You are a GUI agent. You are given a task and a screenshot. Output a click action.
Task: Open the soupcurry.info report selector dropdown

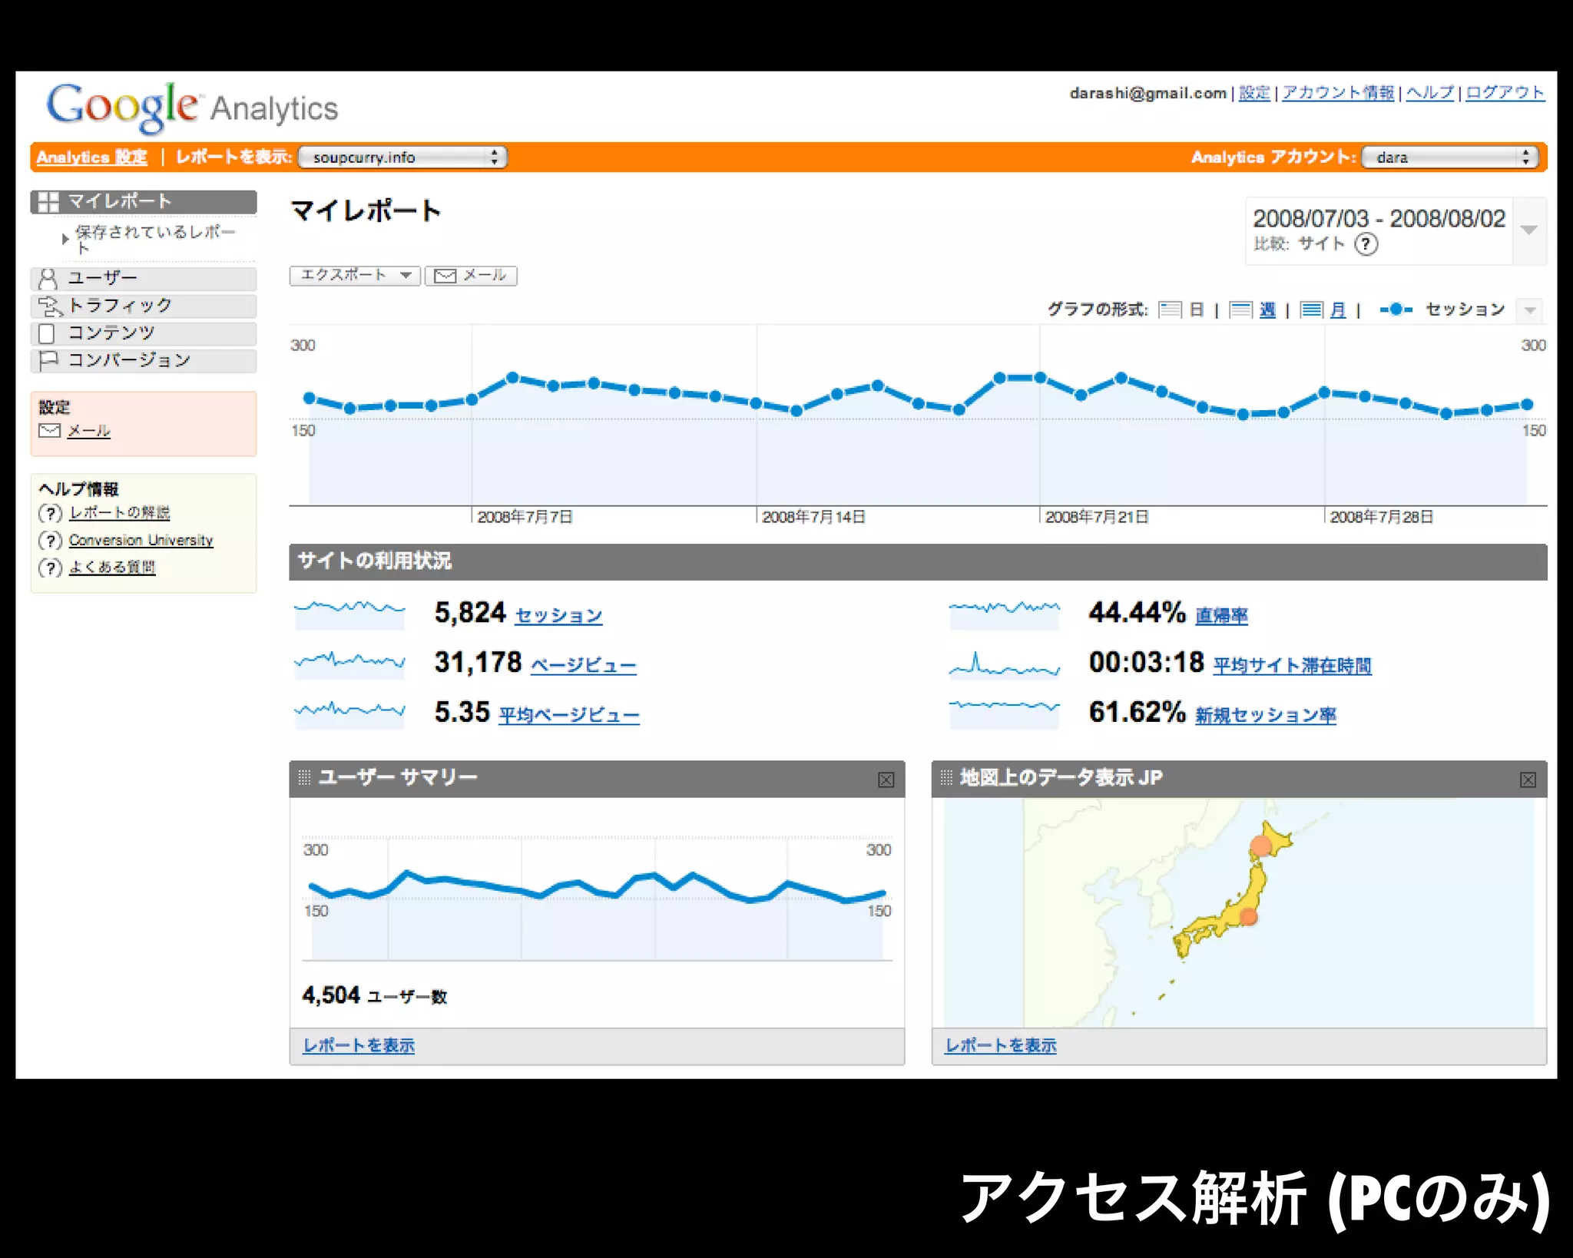[402, 157]
